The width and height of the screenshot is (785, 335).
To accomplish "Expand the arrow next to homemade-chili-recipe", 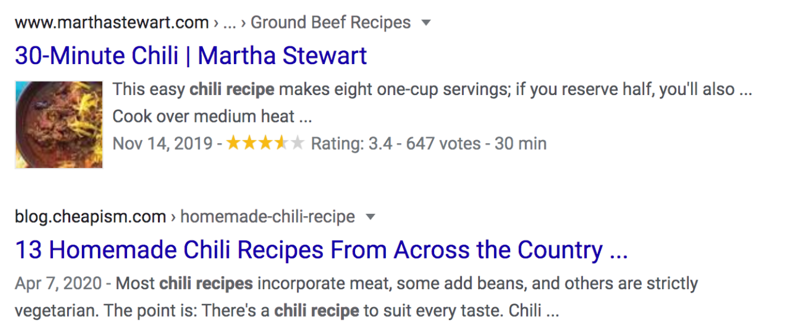I will point(370,217).
